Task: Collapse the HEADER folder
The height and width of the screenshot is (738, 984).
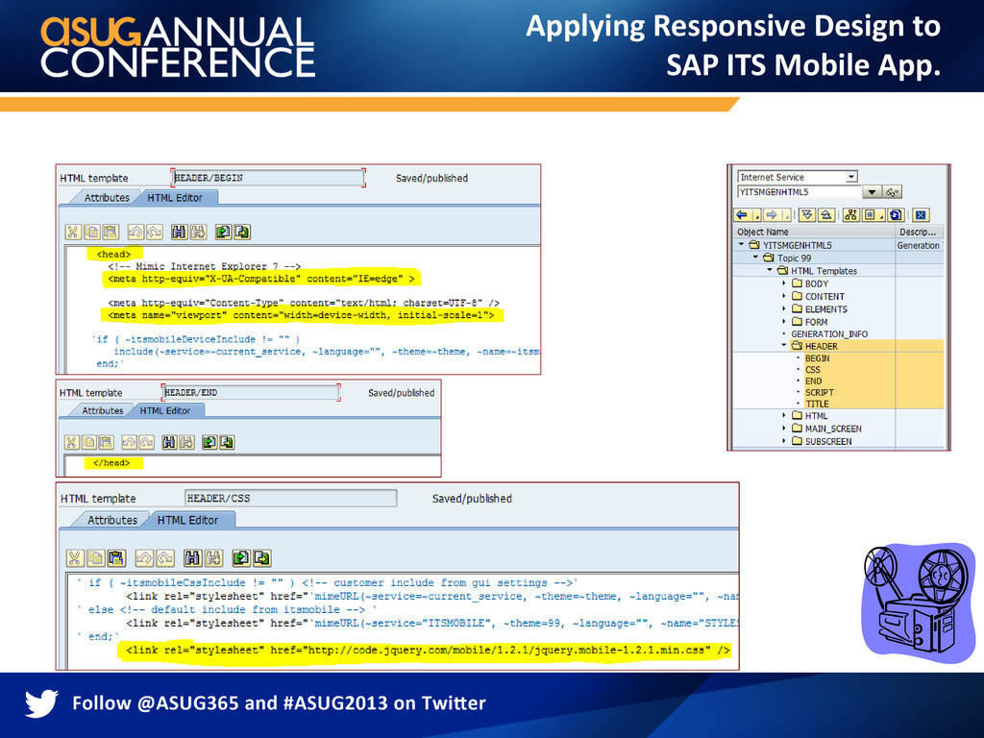Action: point(784,346)
